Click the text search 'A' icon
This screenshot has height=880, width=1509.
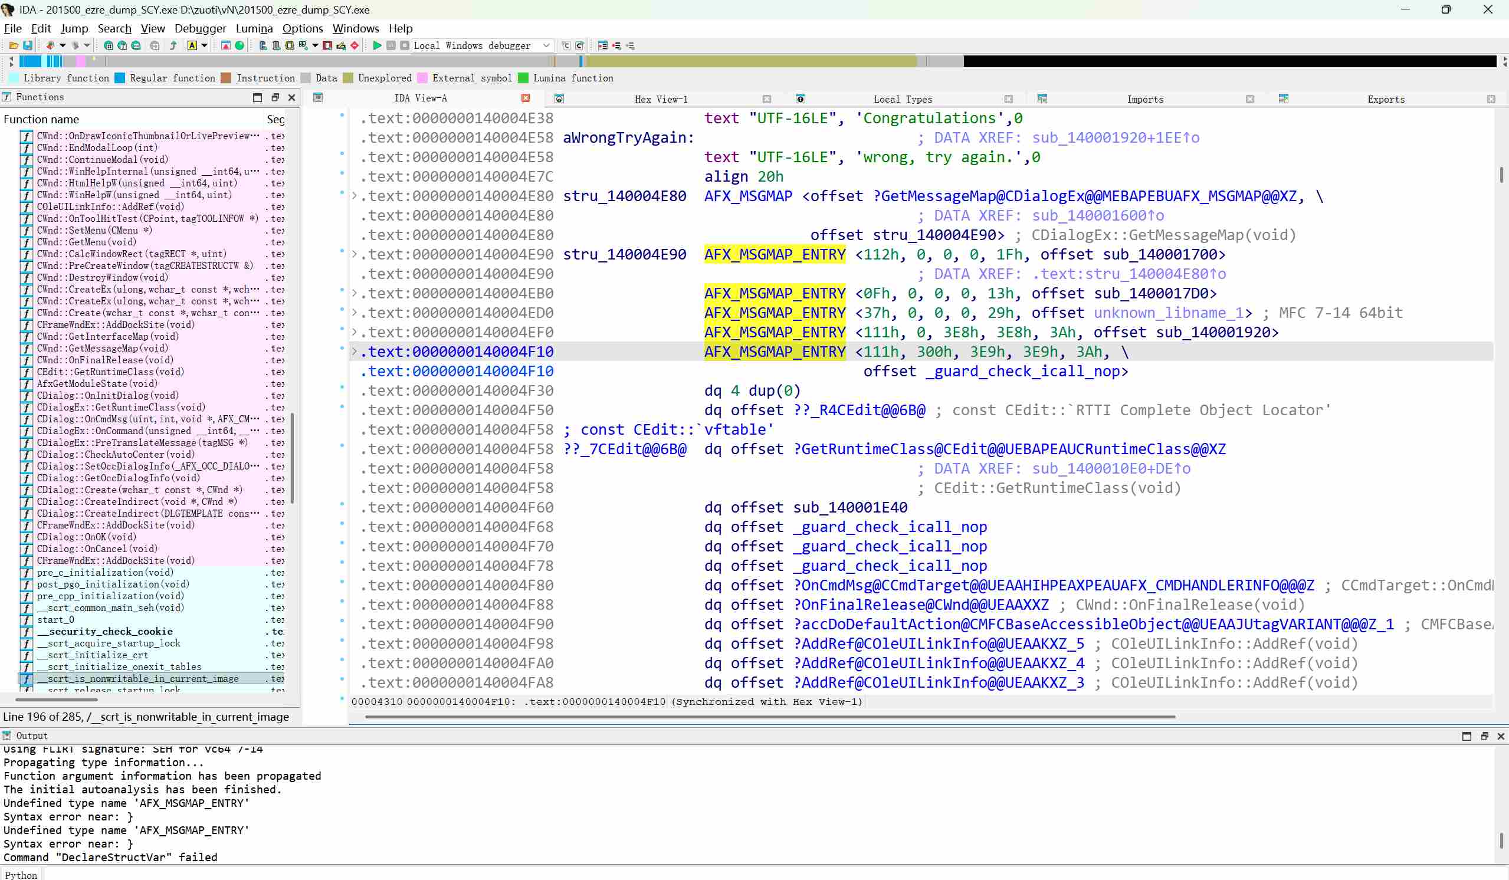pos(192,45)
